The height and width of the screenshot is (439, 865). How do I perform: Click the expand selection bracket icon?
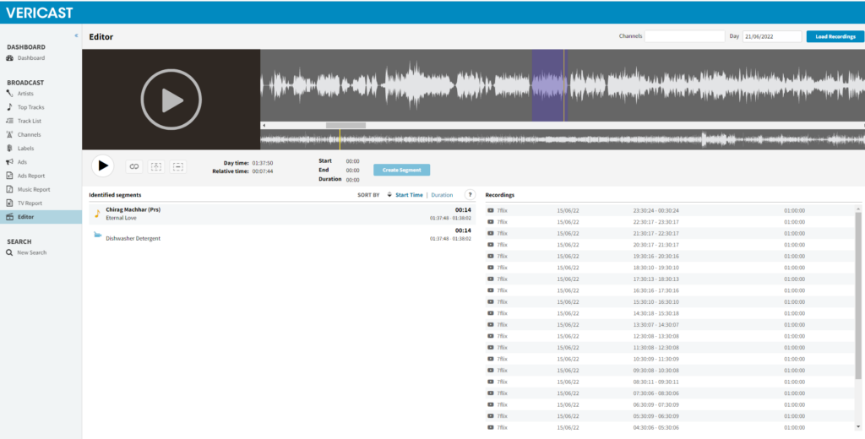point(156,166)
